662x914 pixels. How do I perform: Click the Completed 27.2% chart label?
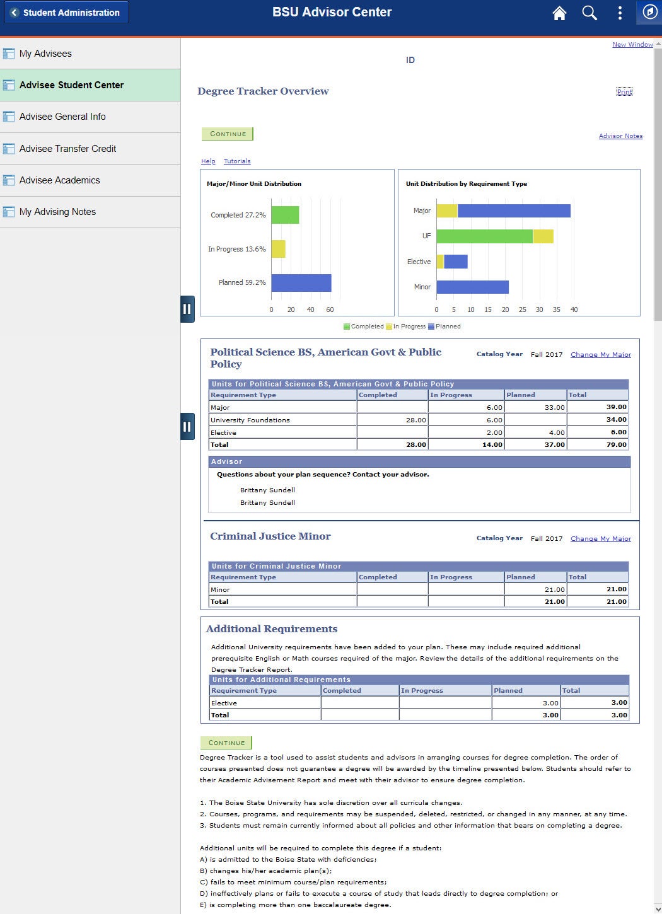(x=238, y=215)
